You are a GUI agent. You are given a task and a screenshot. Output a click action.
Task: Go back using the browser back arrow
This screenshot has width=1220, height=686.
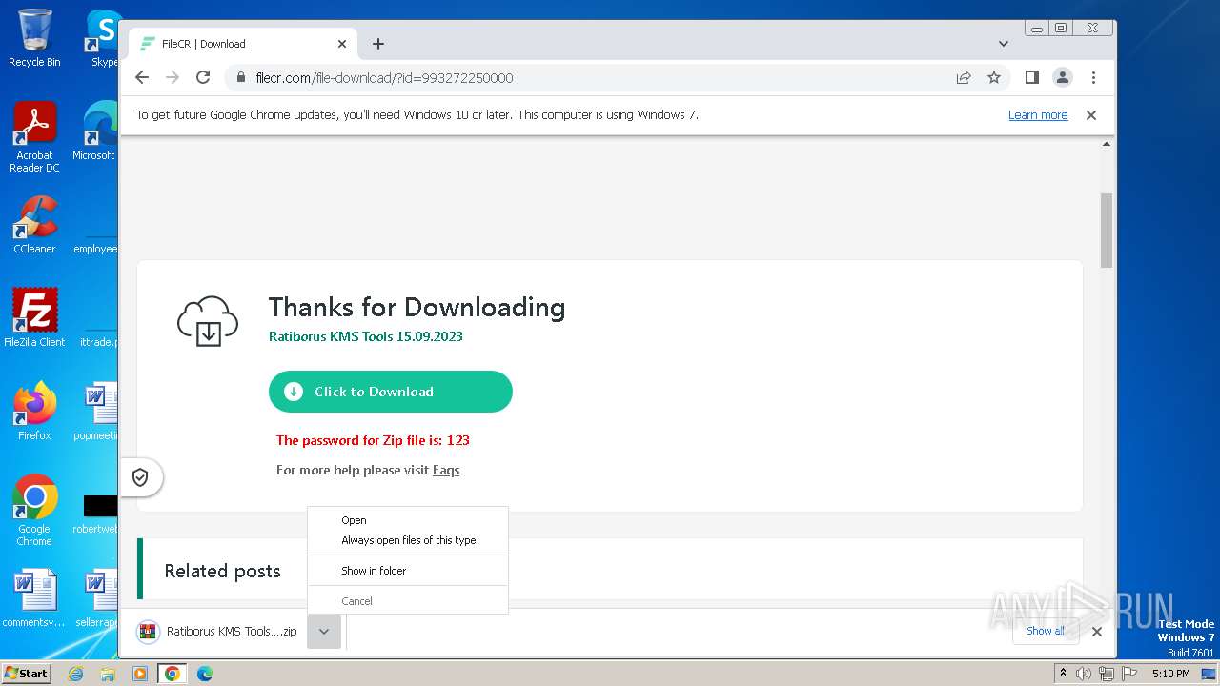tap(142, 77)
